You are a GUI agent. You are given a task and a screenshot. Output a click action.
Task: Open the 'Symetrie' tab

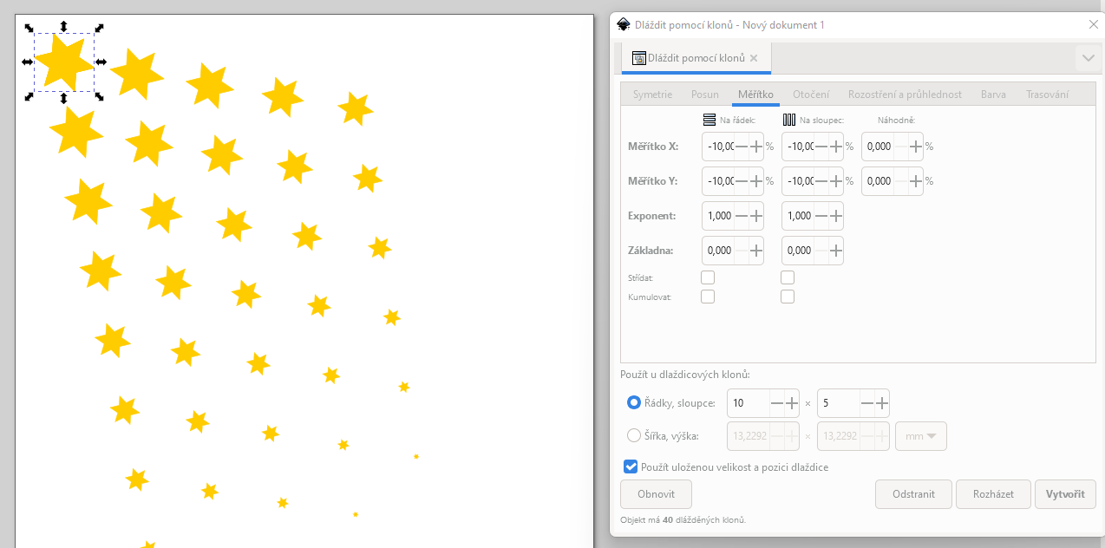[x=651, y=94]
